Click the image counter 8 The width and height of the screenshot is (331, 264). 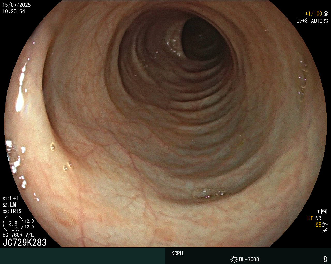(325, 259)
